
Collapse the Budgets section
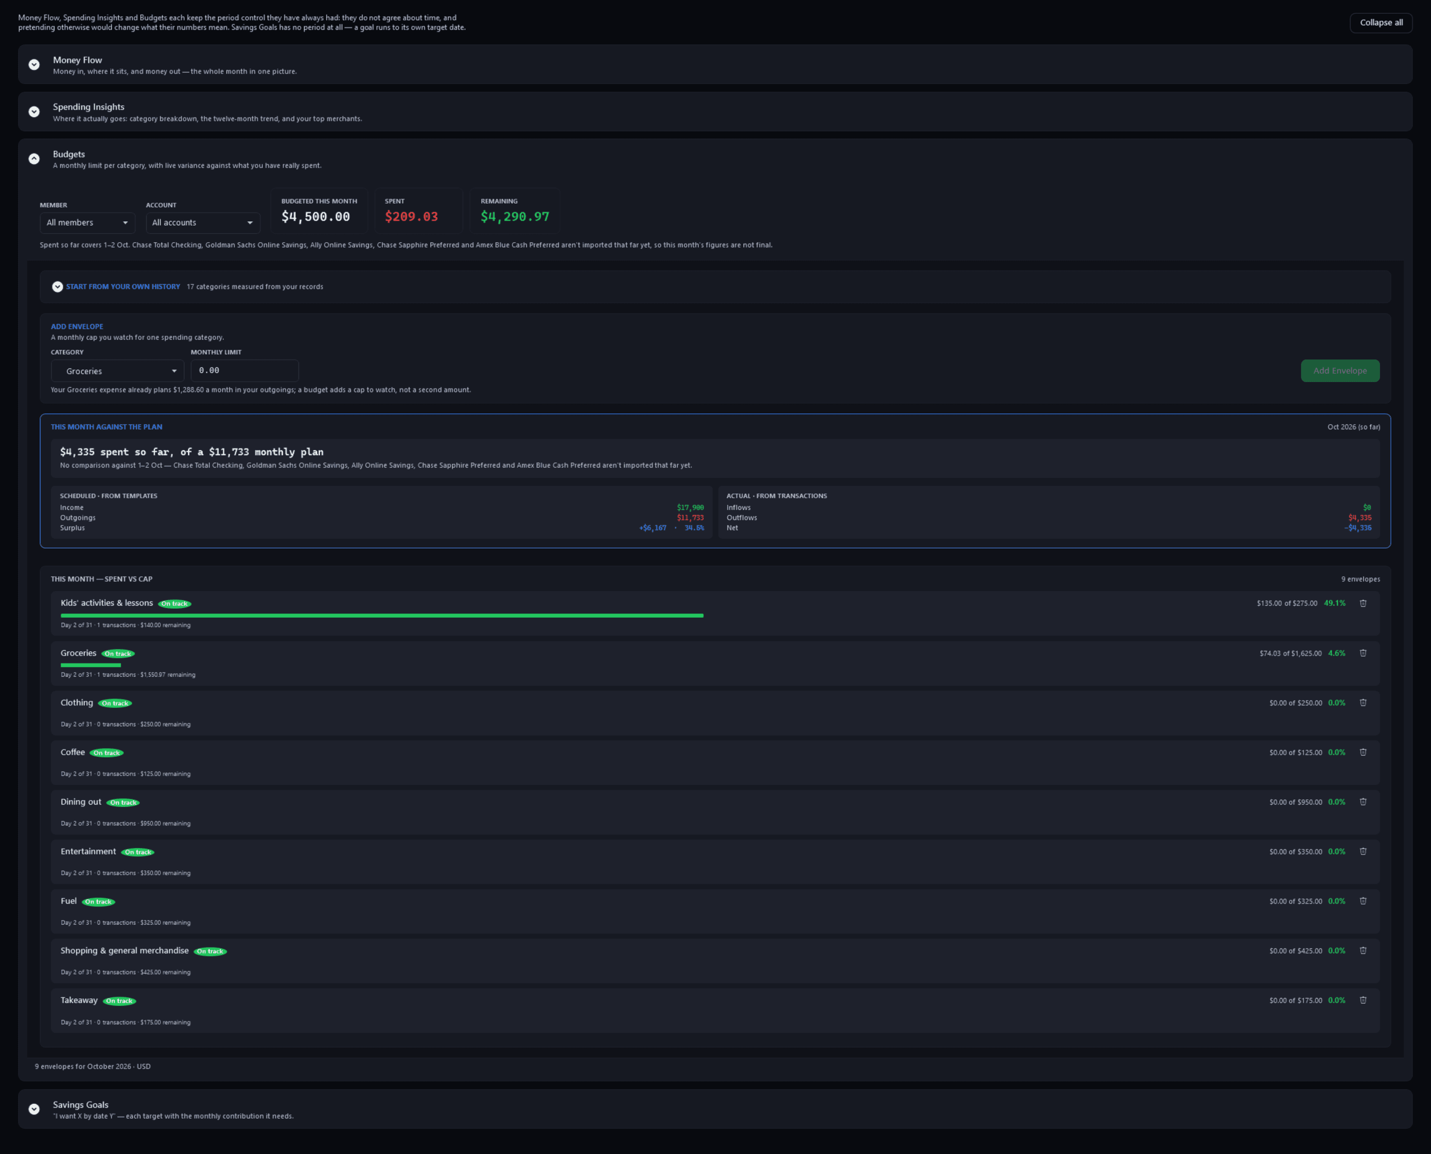tap(34, 158)
